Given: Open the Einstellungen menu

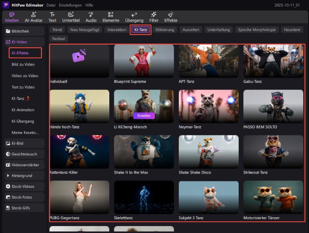Looking at the screenshot, I should [70, 5].
